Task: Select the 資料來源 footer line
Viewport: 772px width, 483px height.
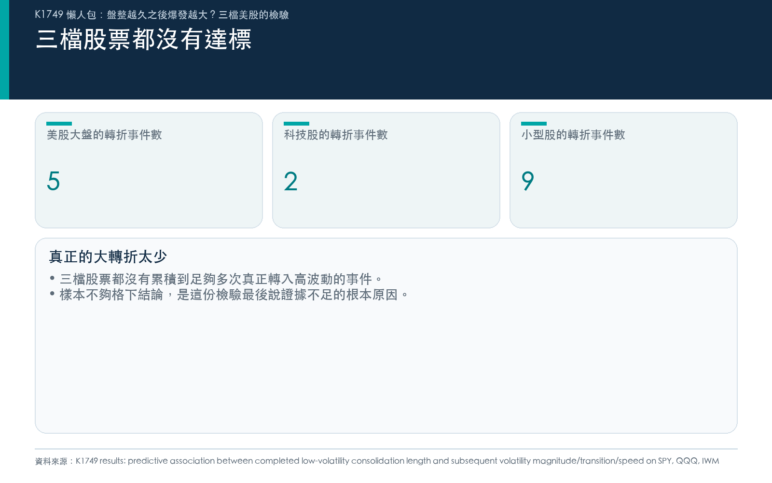Action: point(377,461)
